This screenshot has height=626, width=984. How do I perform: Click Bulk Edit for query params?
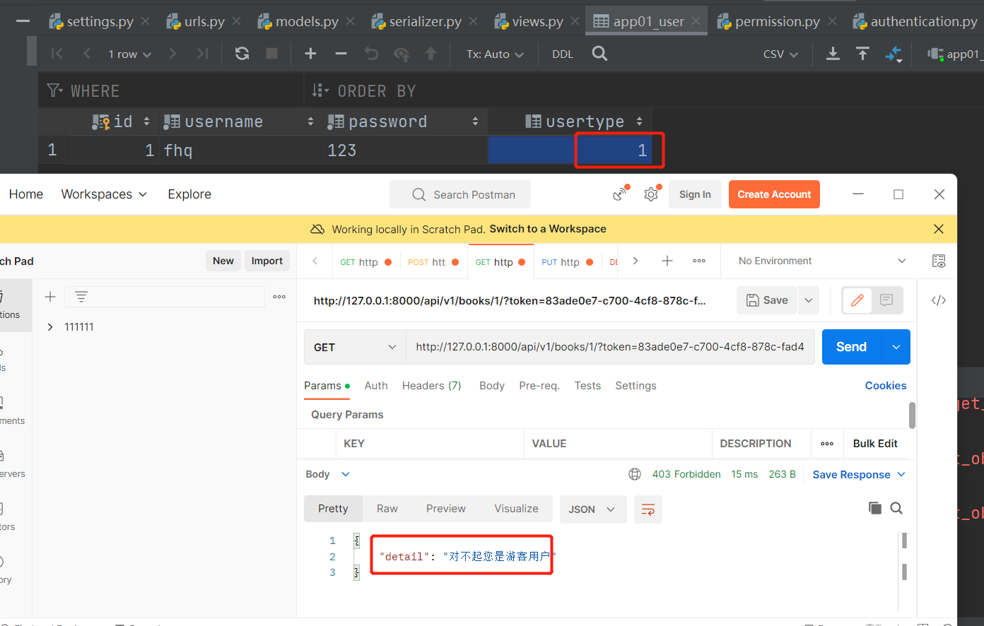coord(875,444)
